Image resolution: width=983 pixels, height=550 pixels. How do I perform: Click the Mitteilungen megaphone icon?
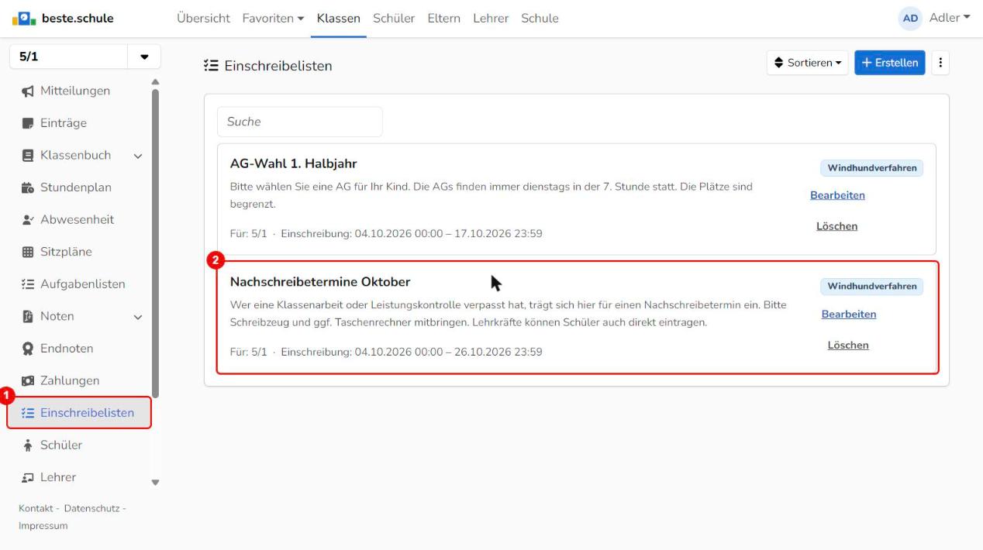coord(28,91)
